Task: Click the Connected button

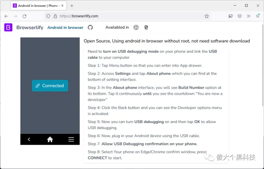Action: [x=50, y=86]
